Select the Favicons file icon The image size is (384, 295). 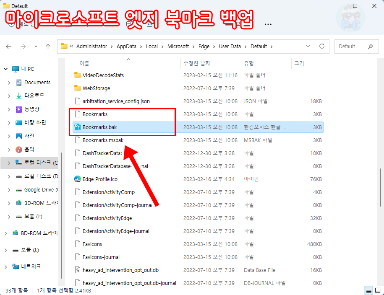77,244
